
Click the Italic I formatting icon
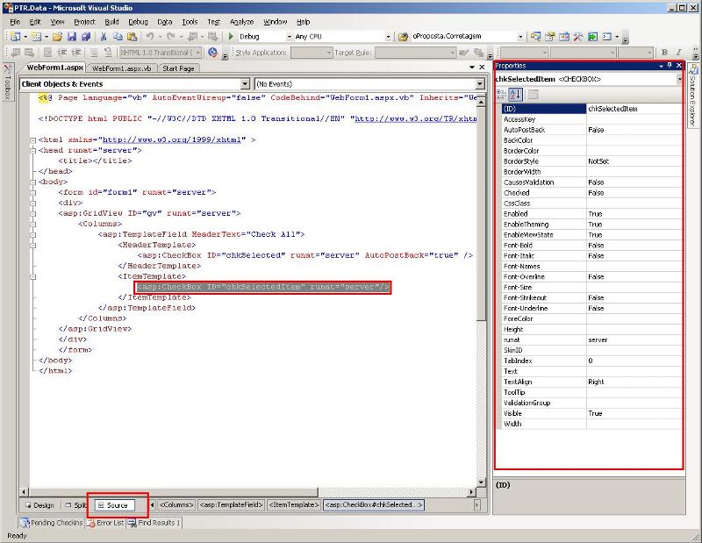point(678,53)
